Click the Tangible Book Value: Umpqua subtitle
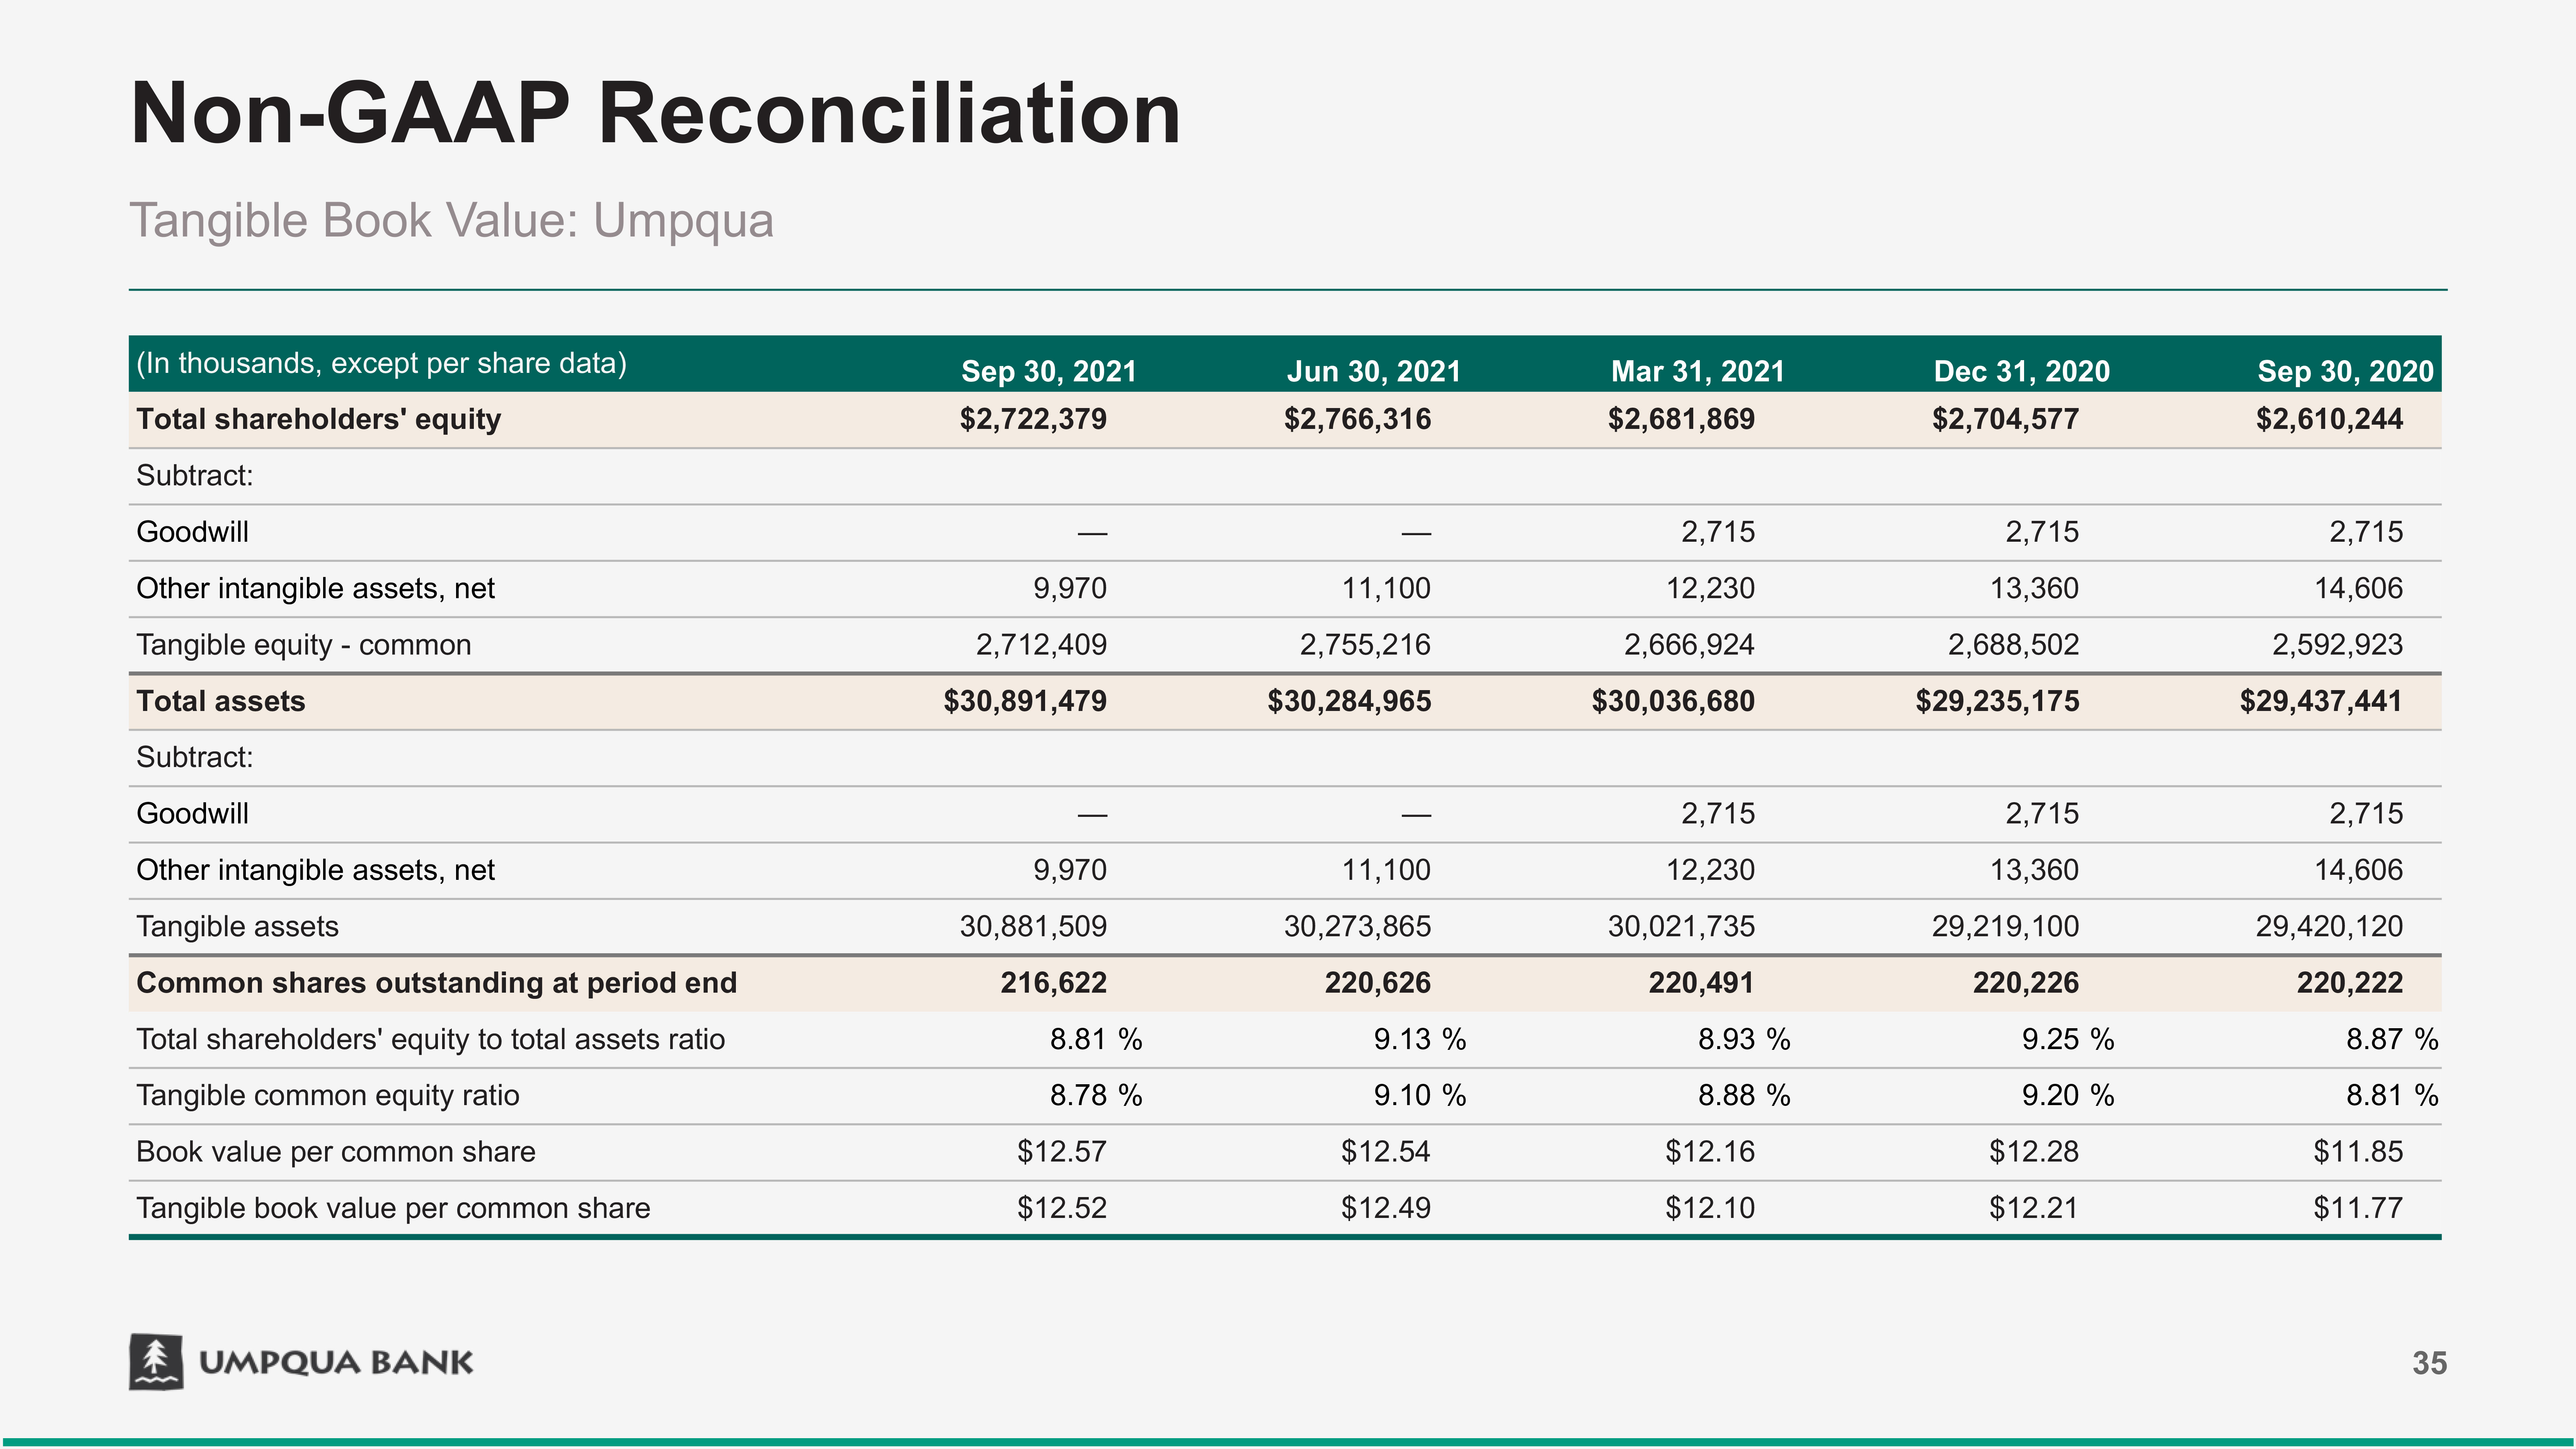This screenshot has height=1449, width=2576. [451, 220]
